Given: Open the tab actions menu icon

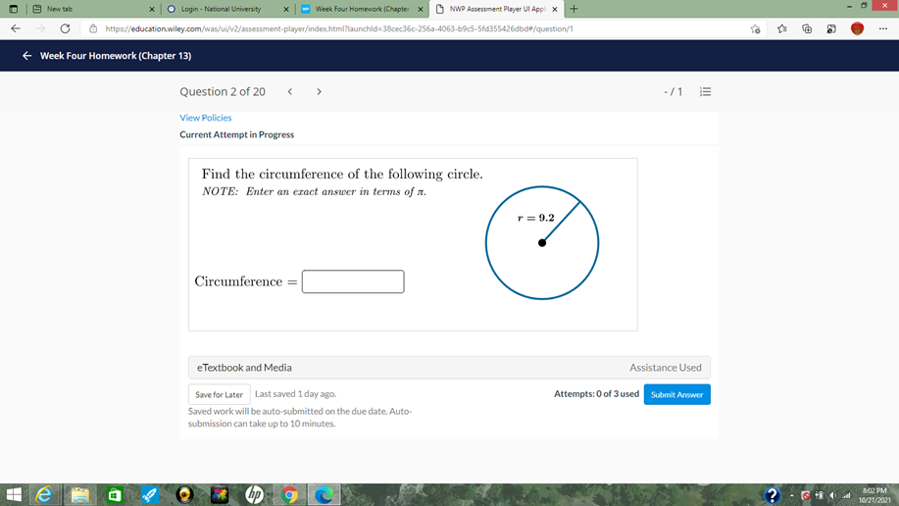Looking at the screenshot, I should tap(13, 9).
